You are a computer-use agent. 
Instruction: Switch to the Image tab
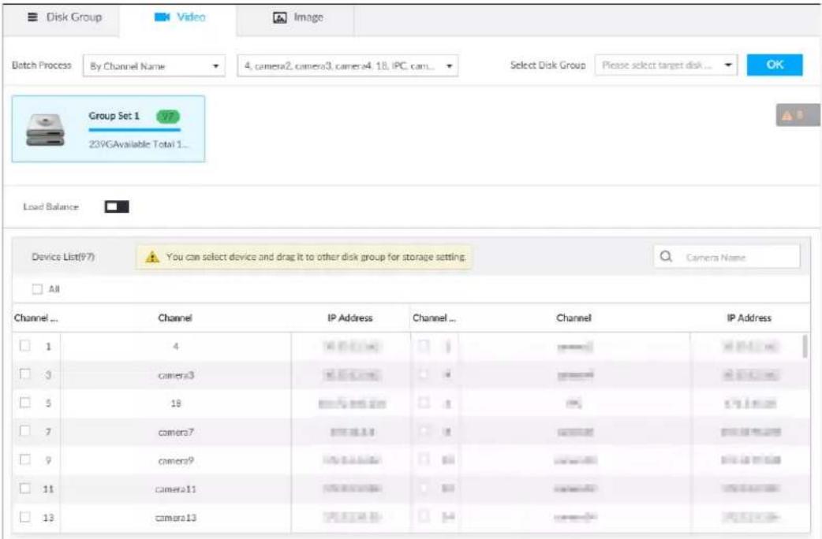296,18
